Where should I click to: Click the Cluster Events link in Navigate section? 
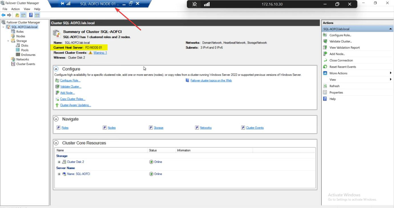255,128
